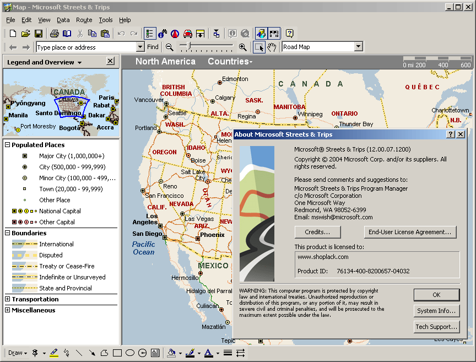
Task: Open the View menu
Action: 44,20
